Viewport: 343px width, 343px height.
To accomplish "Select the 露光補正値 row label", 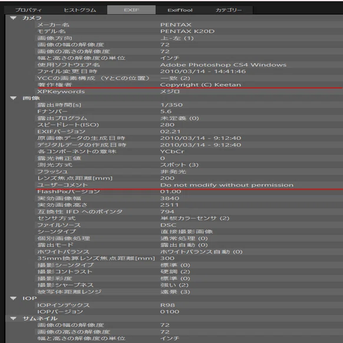I will 59,158.
